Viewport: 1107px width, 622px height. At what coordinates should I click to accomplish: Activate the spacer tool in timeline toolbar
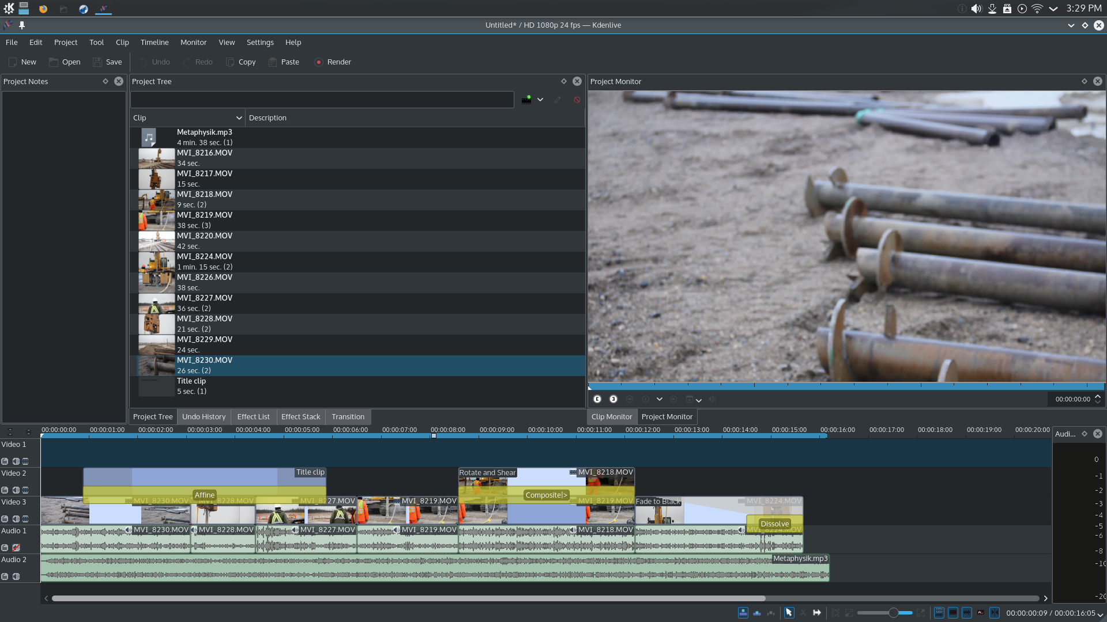tap(817, 613)
